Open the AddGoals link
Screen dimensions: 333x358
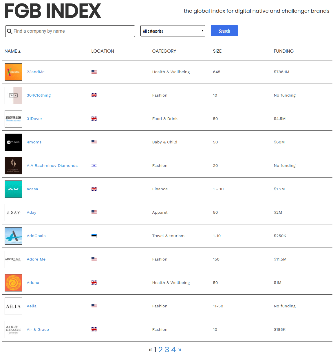tap(36, 236)
